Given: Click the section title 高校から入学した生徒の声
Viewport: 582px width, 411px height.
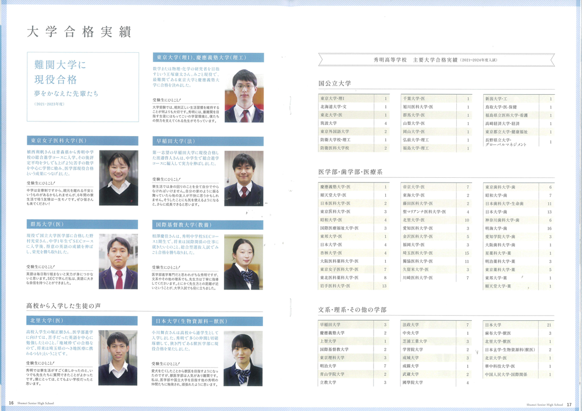Looking at the screenshot, I should (x=63, y=306).
